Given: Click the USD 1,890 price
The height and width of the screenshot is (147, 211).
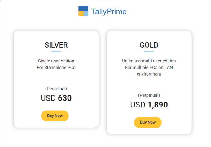Looking at the screenshot, I should click(149, 105).
